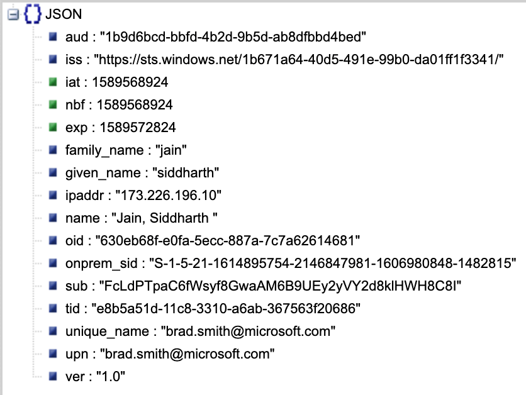Click the green square icon beside iat

click(53, 82)
